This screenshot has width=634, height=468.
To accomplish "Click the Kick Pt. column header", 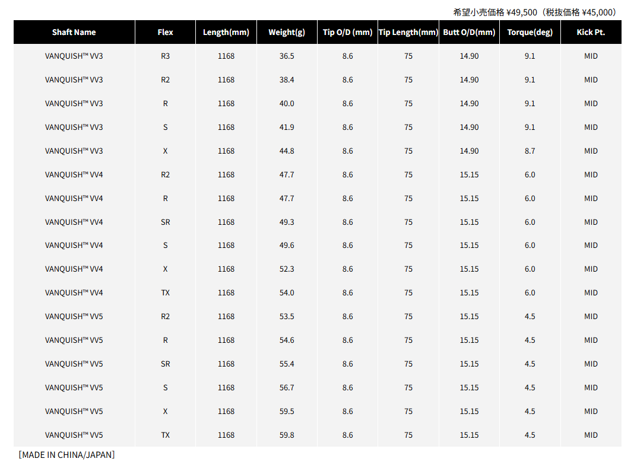I will (591, 33).
